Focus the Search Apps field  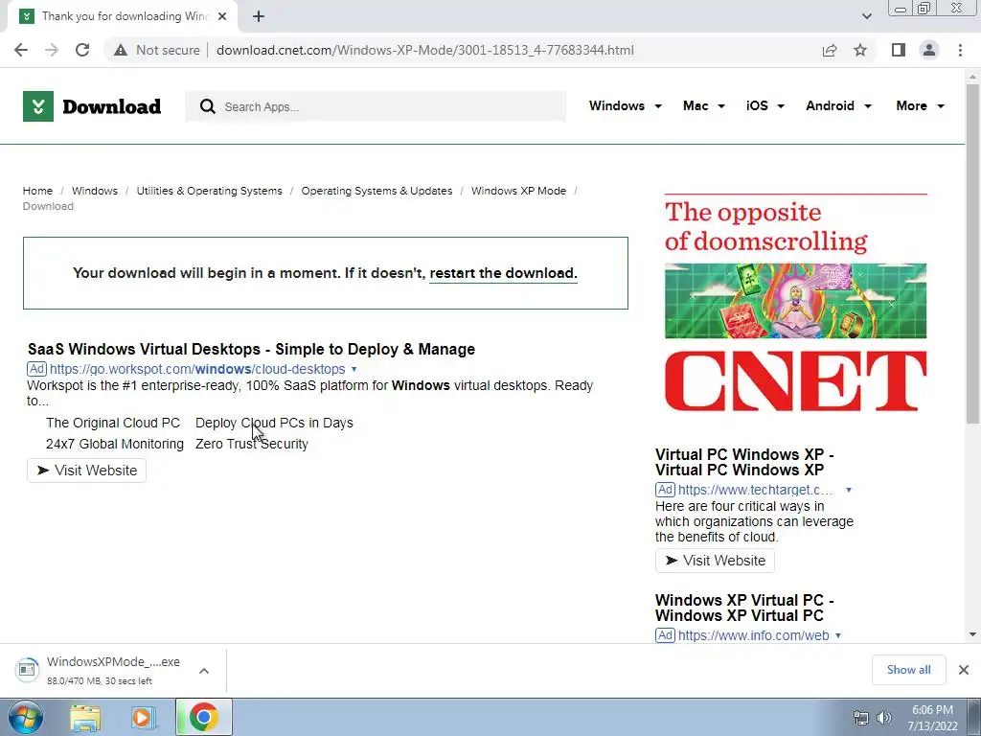[x=376, y=106]
